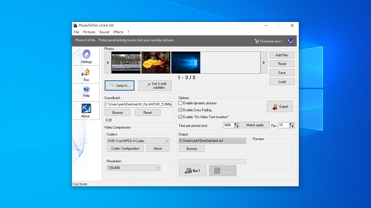The height and width of the screenshot is (208, 371).
Task: Open the Codecs dropdown
Action: (x=138, y=141)
